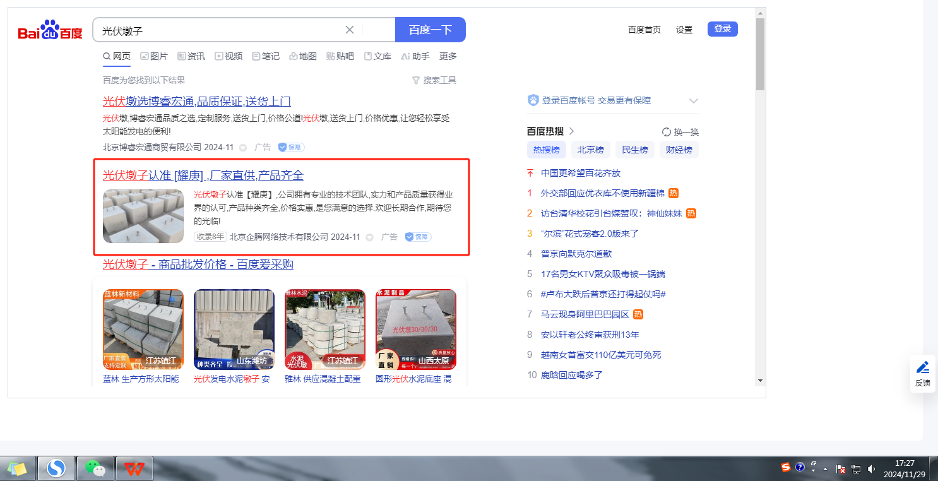Image resolution: width=938 pixels, height=481 pixels.
Task: Open the 百度热搜 heading
Action: click(x=545, y=131)
